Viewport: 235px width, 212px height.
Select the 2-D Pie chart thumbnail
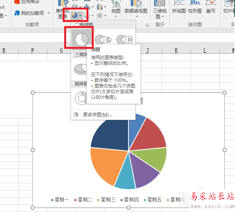pyautogui.click(x=82, y=39)
